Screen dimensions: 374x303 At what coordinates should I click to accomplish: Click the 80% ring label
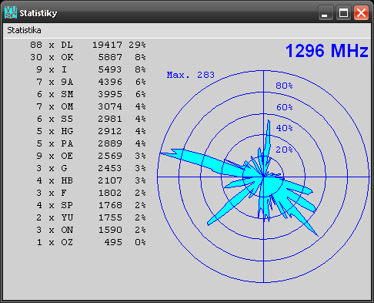click(284, 86)
